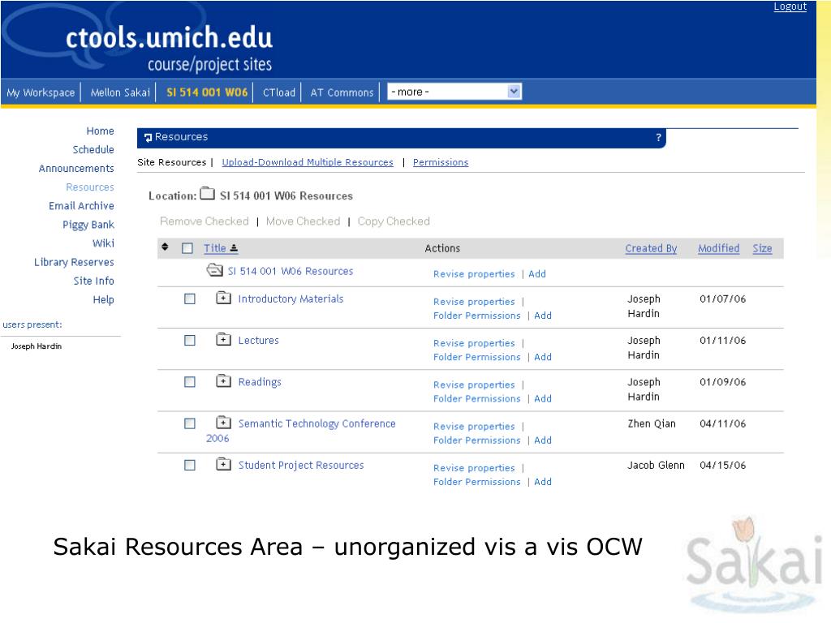
Task: Check the Introductory Materials checkbox
Action: point(190,299)
